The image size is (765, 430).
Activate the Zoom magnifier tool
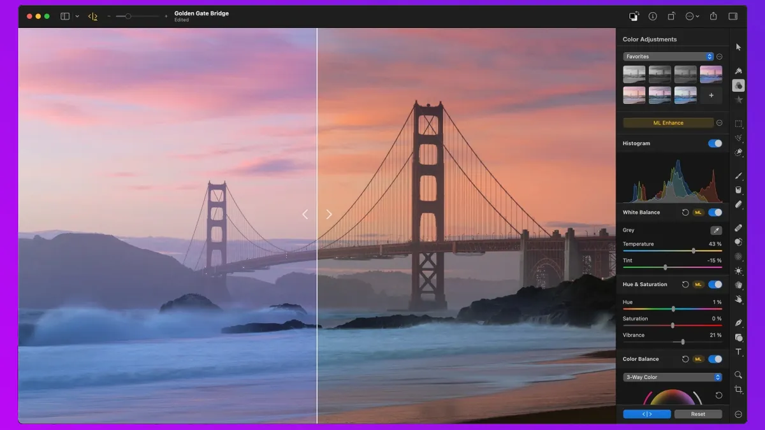click(x=738, y=375)
